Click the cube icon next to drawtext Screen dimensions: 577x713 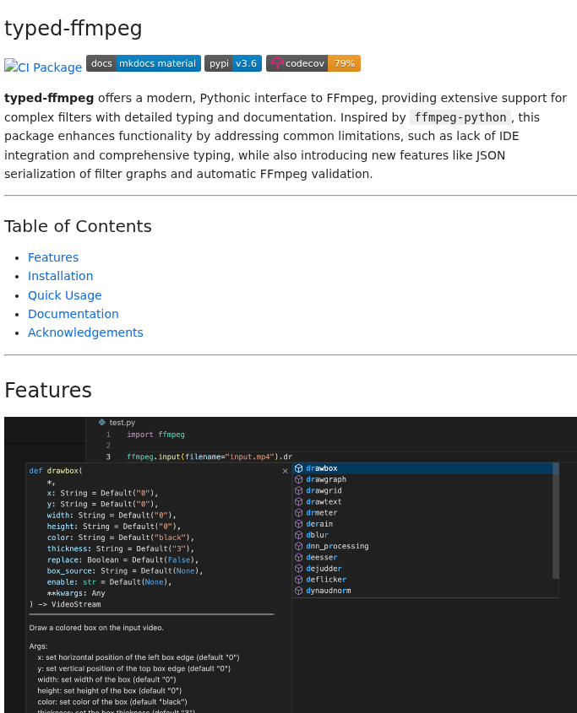298,501
